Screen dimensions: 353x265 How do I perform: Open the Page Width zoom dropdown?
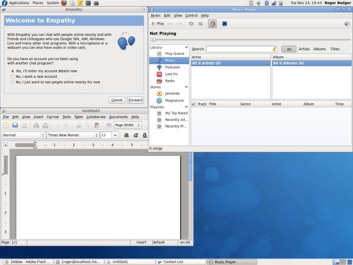coord(127,125)
